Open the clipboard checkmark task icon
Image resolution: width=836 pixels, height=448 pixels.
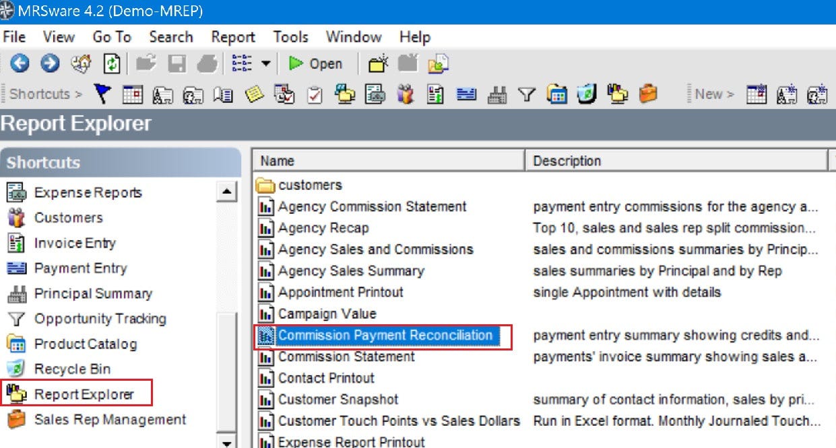pos(315,95)
